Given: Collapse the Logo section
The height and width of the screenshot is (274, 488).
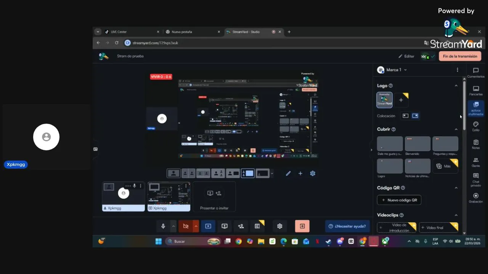Looking at the screenshot, I should (x=456, y=86).
